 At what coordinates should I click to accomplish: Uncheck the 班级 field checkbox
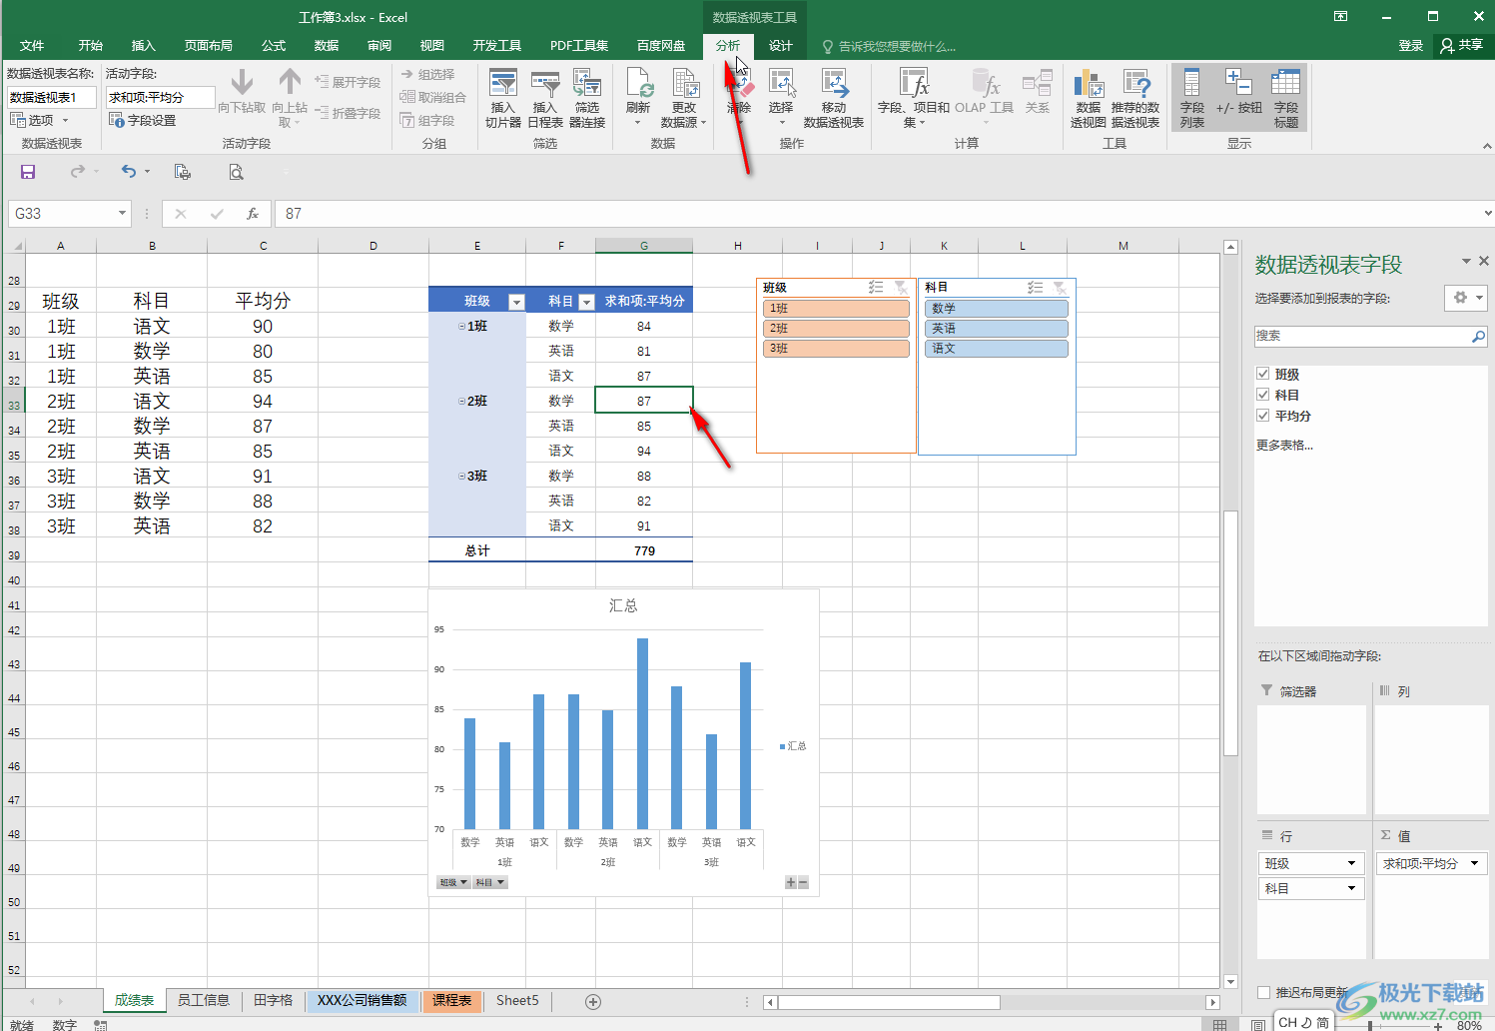1263,374
